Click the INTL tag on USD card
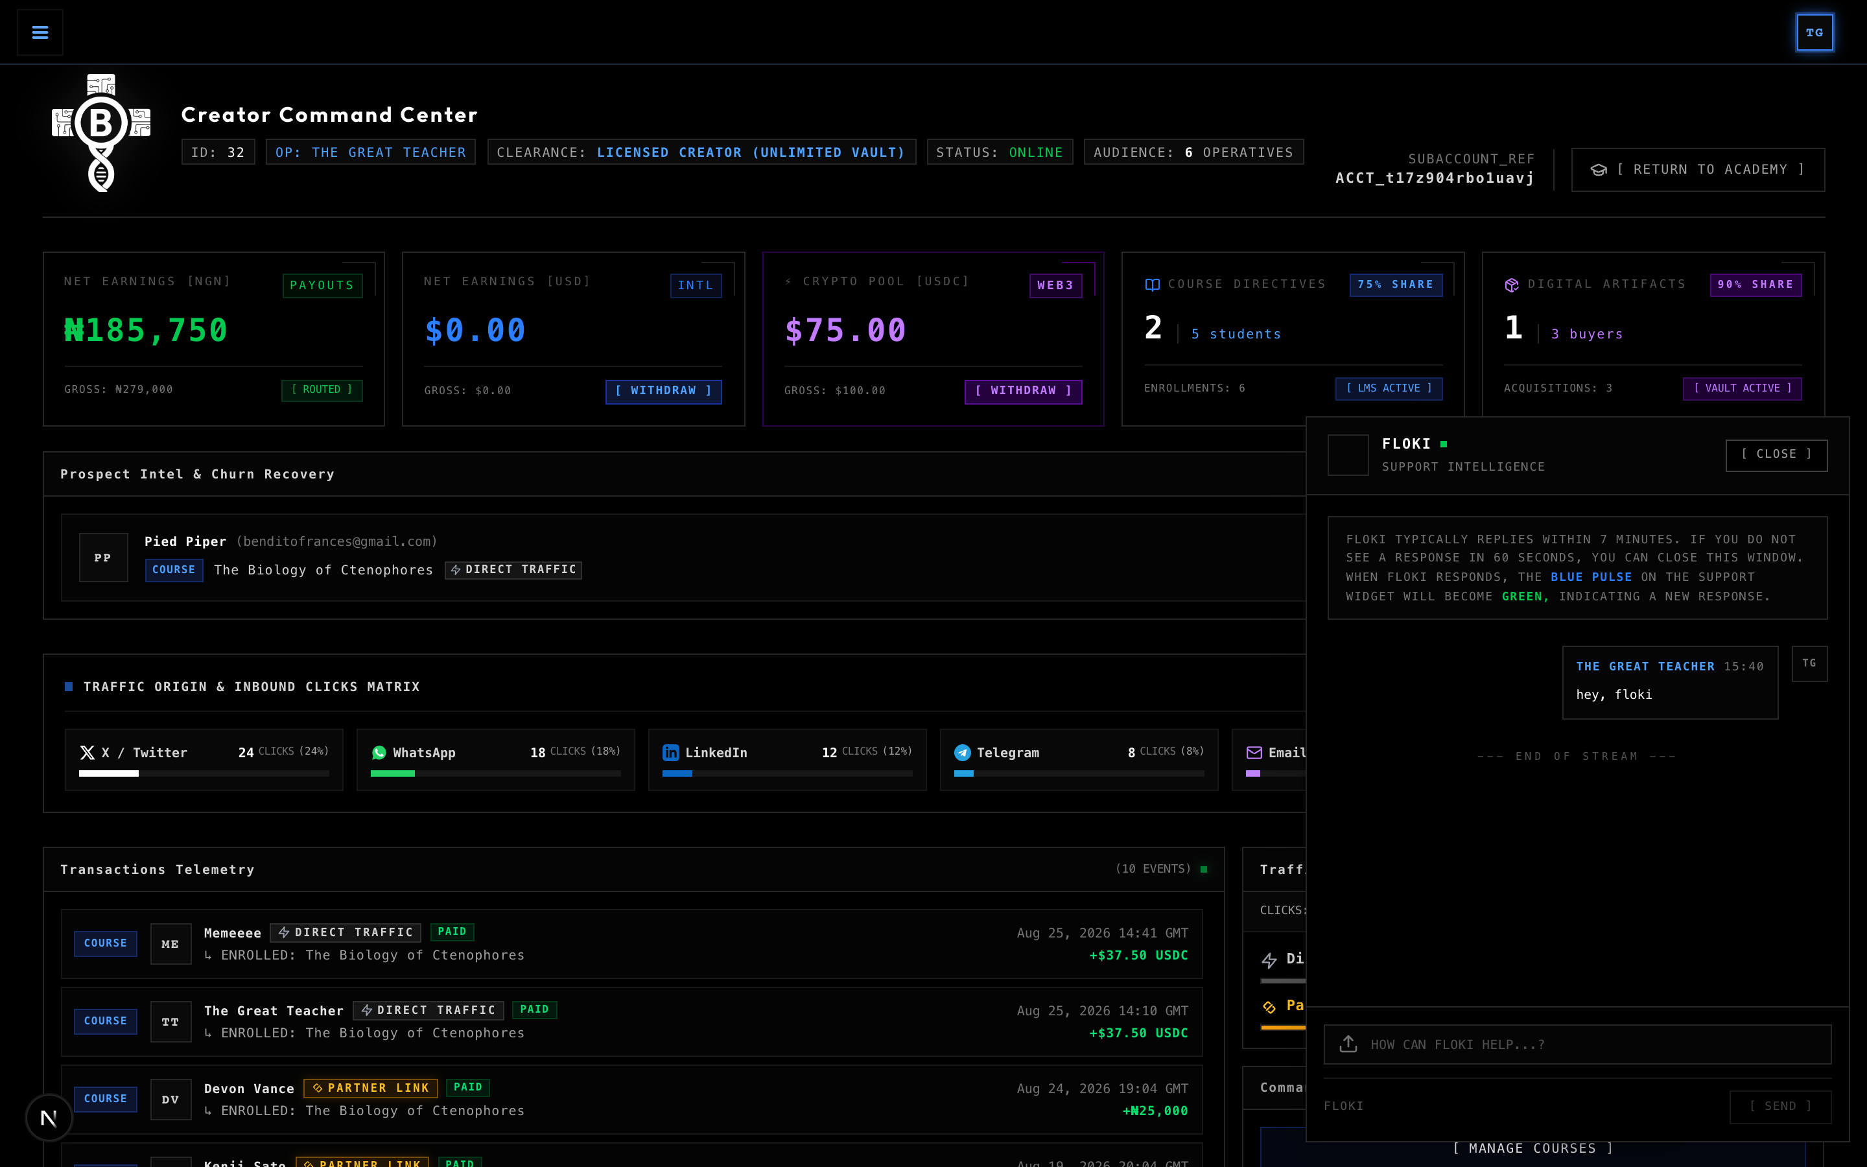 tap(695, 285)
